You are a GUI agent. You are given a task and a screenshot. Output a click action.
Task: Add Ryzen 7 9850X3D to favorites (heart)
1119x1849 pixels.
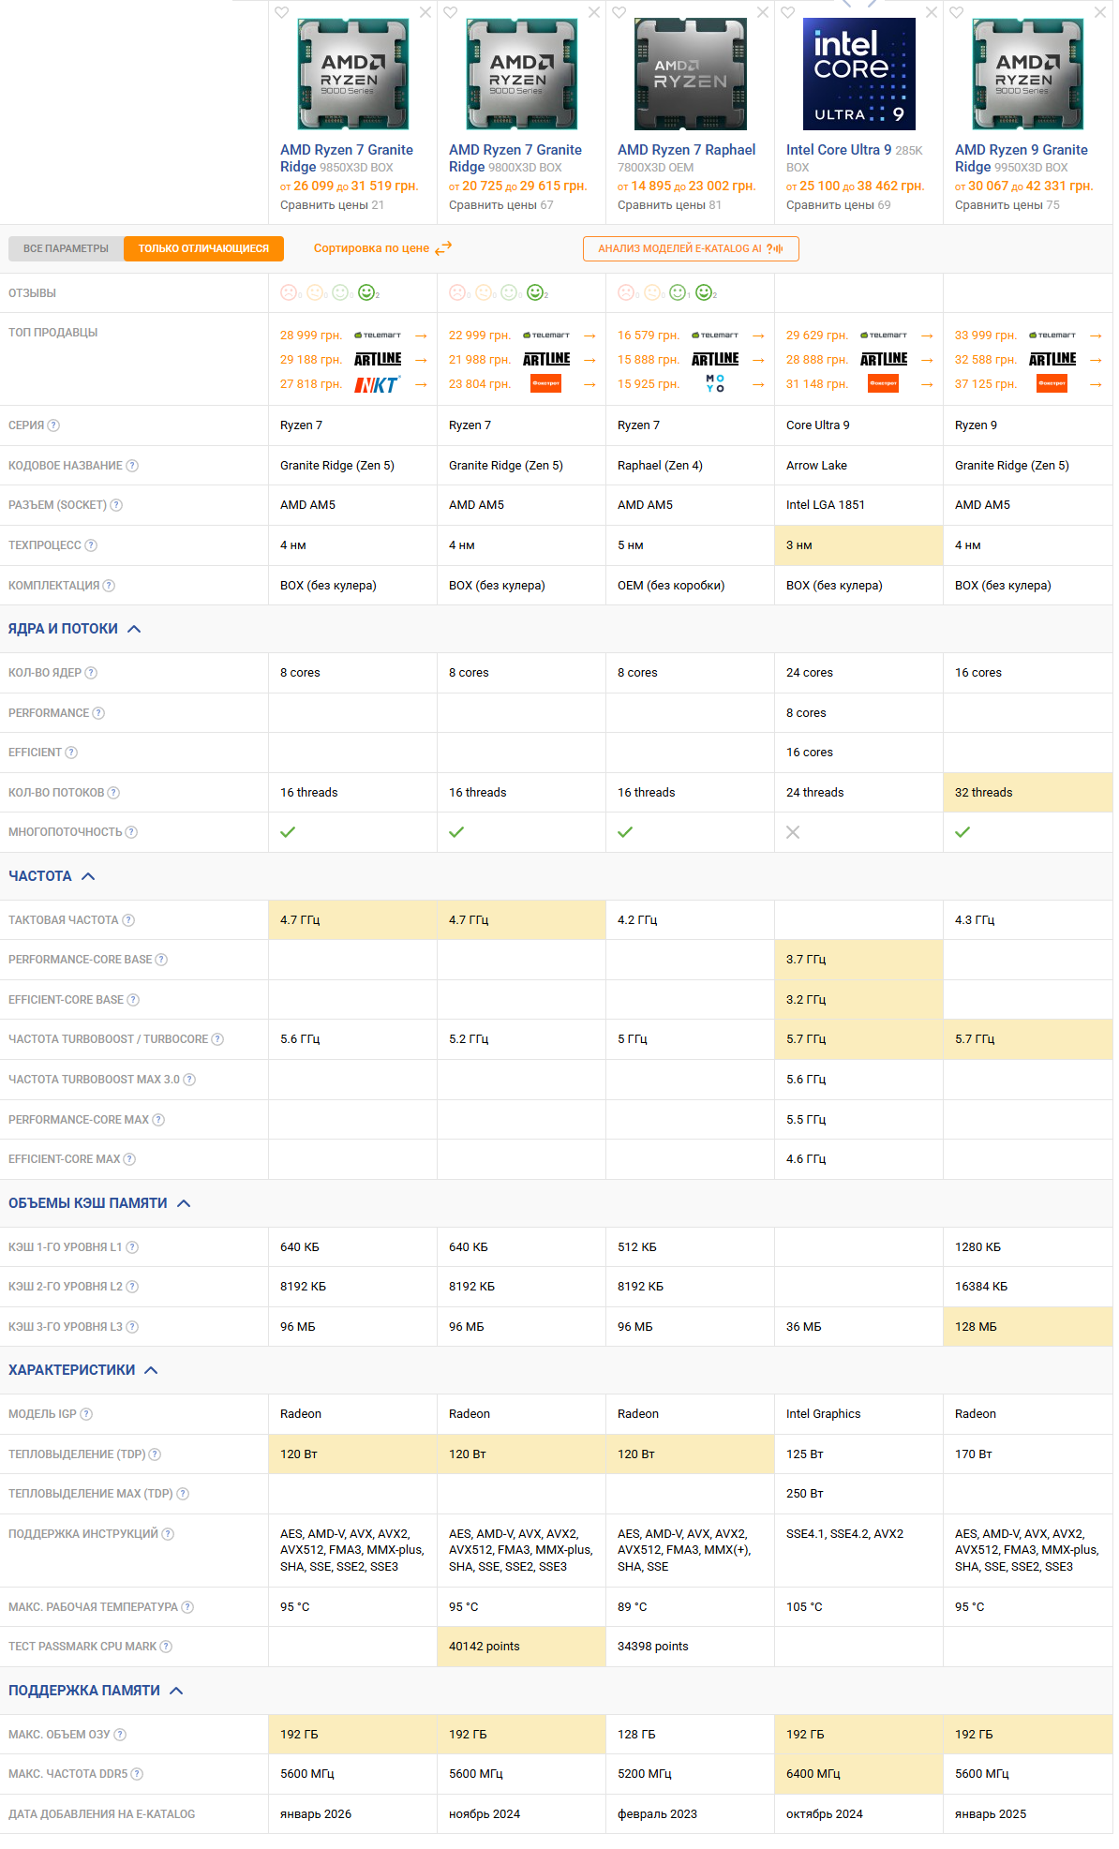point(282,12)
